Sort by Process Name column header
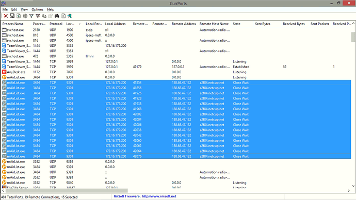The image size is (356, 200). (13, 24)
